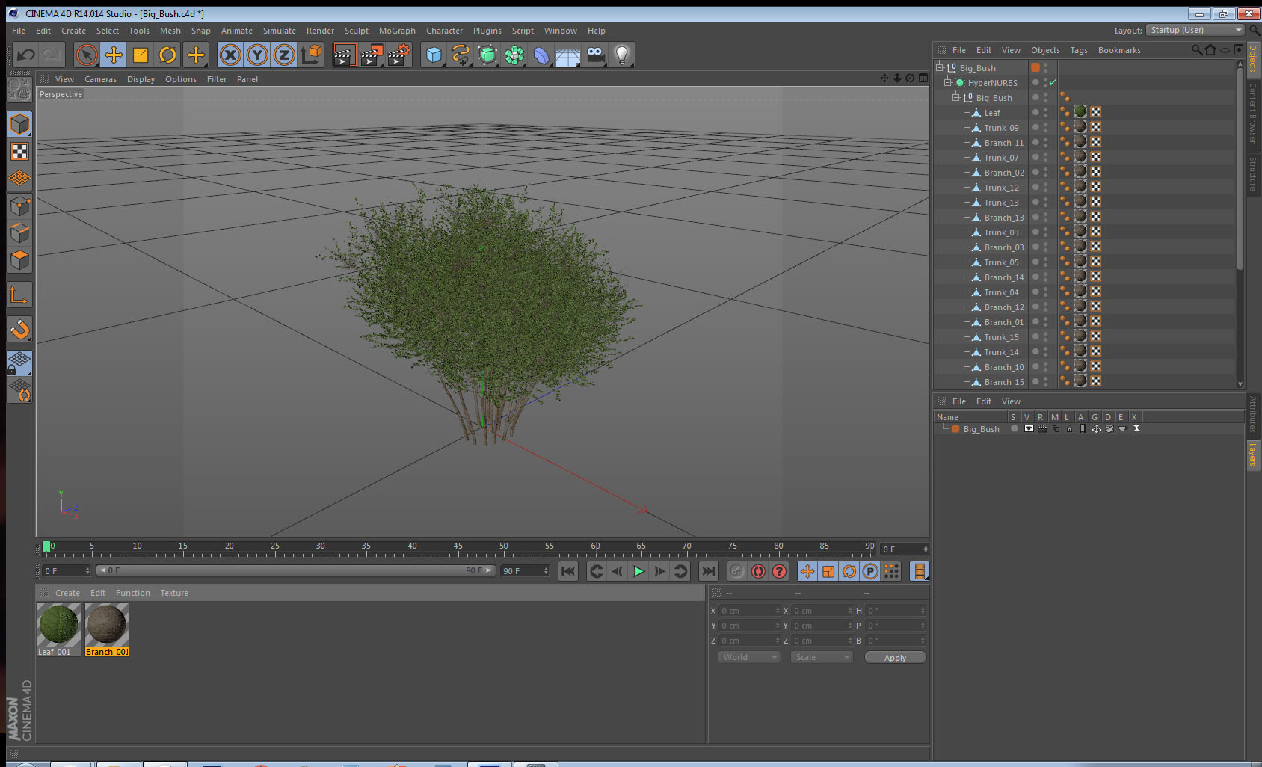
Task: Toggle snapping magnet icon
Action: [19, 329]
